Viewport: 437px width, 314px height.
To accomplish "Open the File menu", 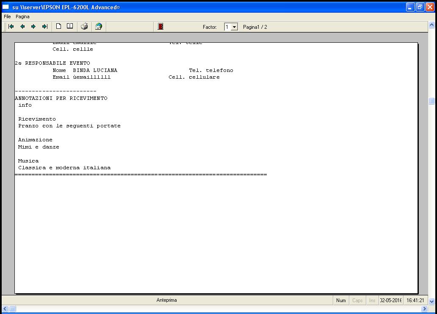I will [x=7, y=17].
